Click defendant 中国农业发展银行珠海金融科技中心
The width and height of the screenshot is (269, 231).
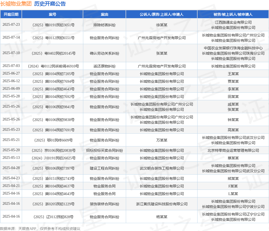[233, 48]
